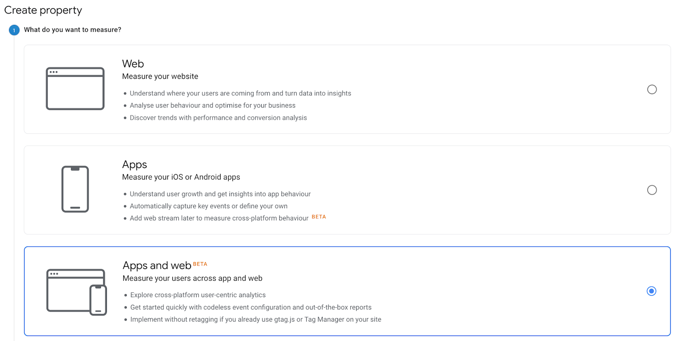Click the blue step 1 circle
This screenshot has height=341, width=676.
tap(14, 30)
